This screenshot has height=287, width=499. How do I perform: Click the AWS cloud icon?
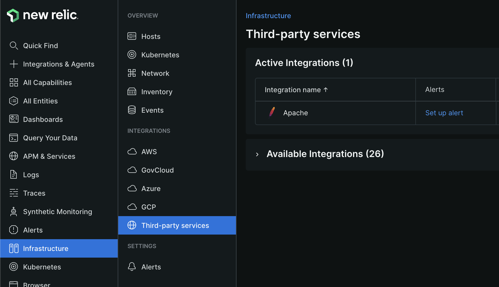pos(132,152)
